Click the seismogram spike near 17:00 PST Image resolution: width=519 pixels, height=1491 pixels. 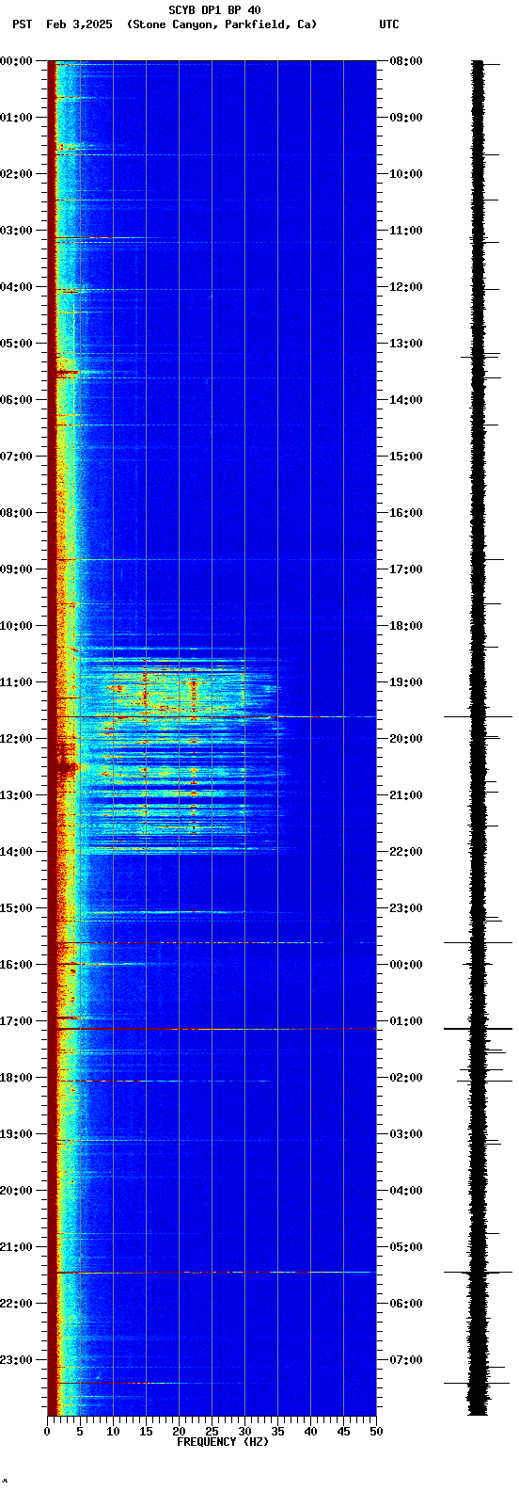point(478,1029)
